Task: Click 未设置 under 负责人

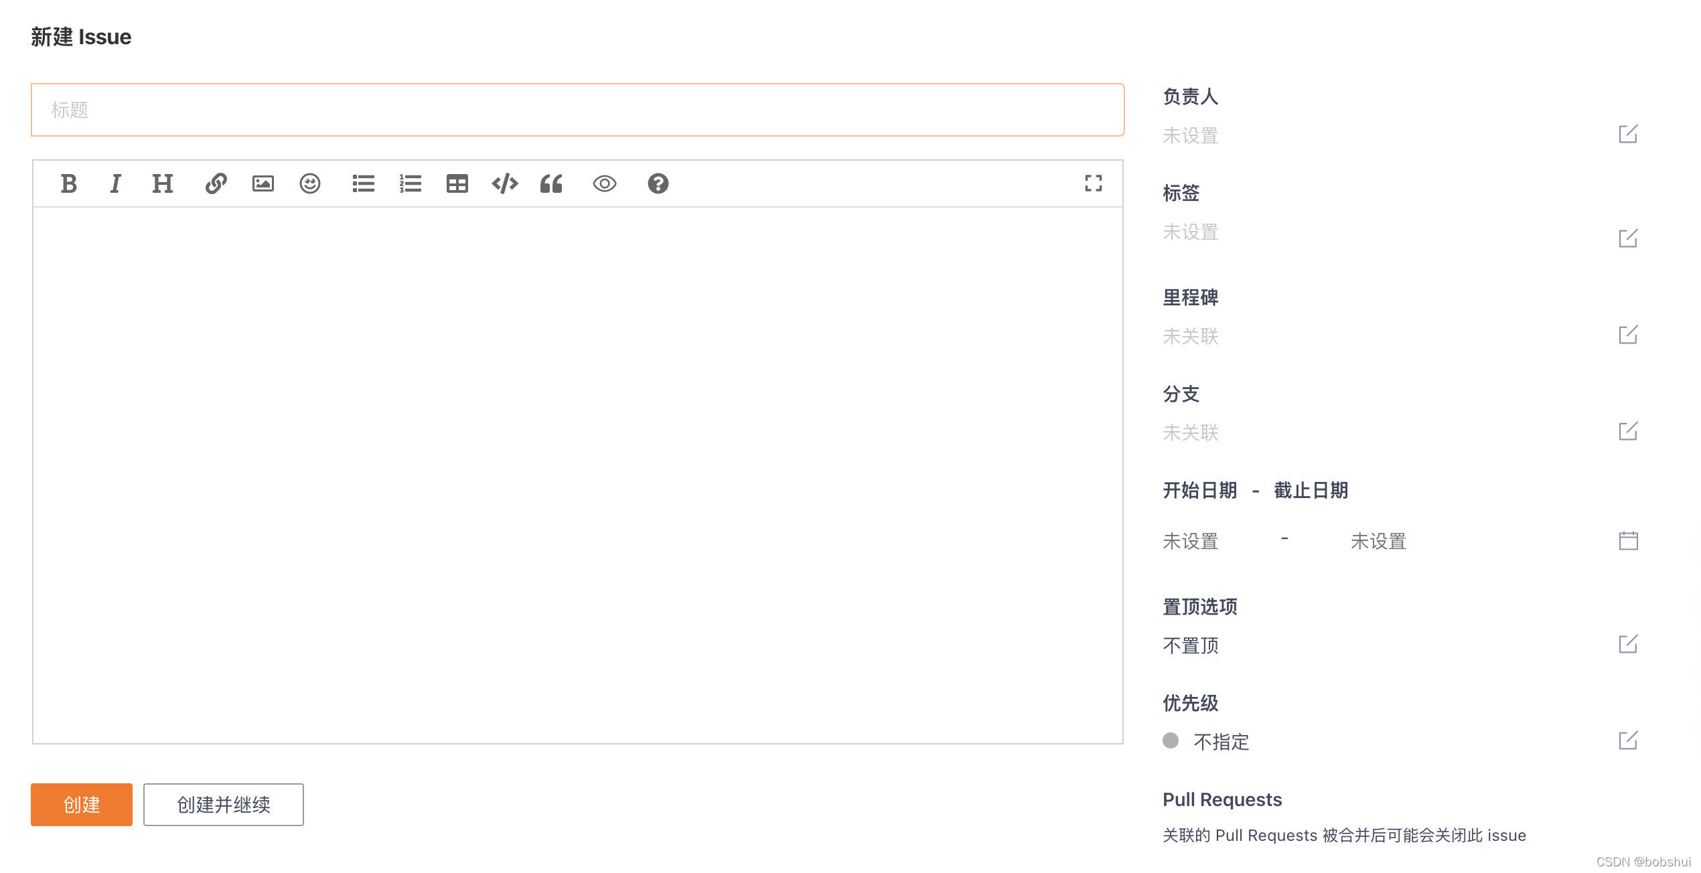Action: tap(1190, 135)
